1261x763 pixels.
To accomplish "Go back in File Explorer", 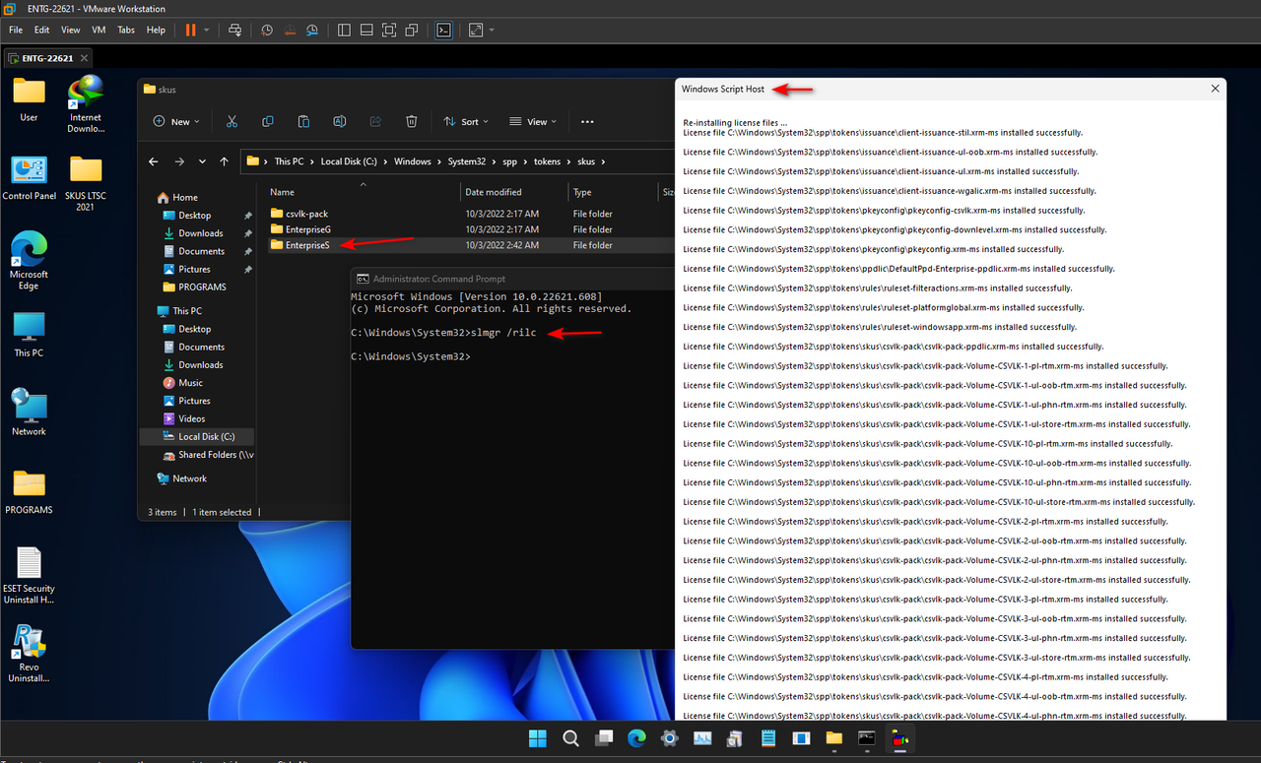I will click(x=154, y=161).
